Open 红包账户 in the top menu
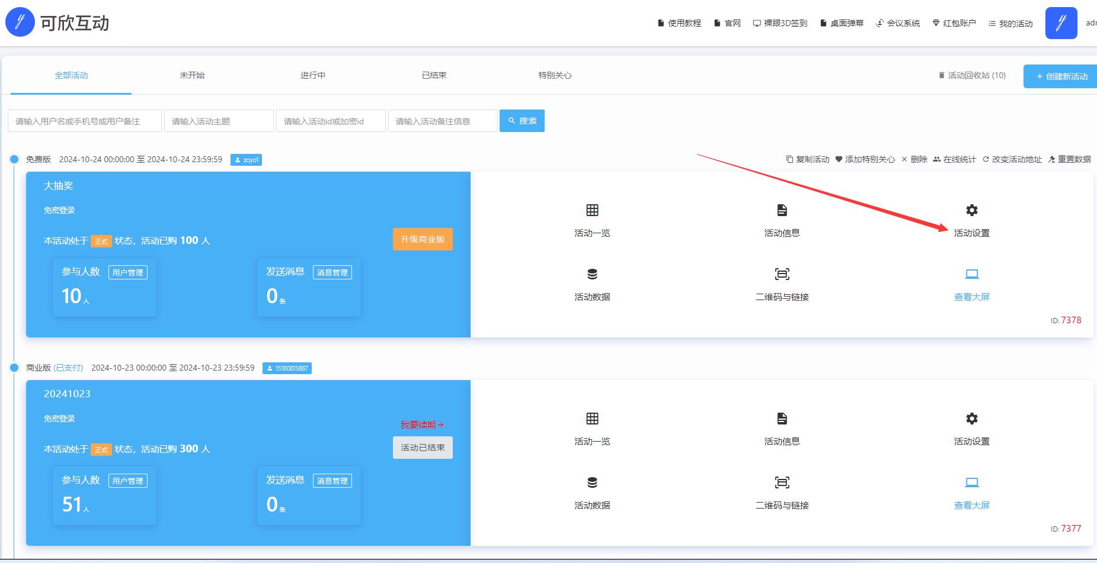Screen dimensions: 1097x563 tap(954, 23)
